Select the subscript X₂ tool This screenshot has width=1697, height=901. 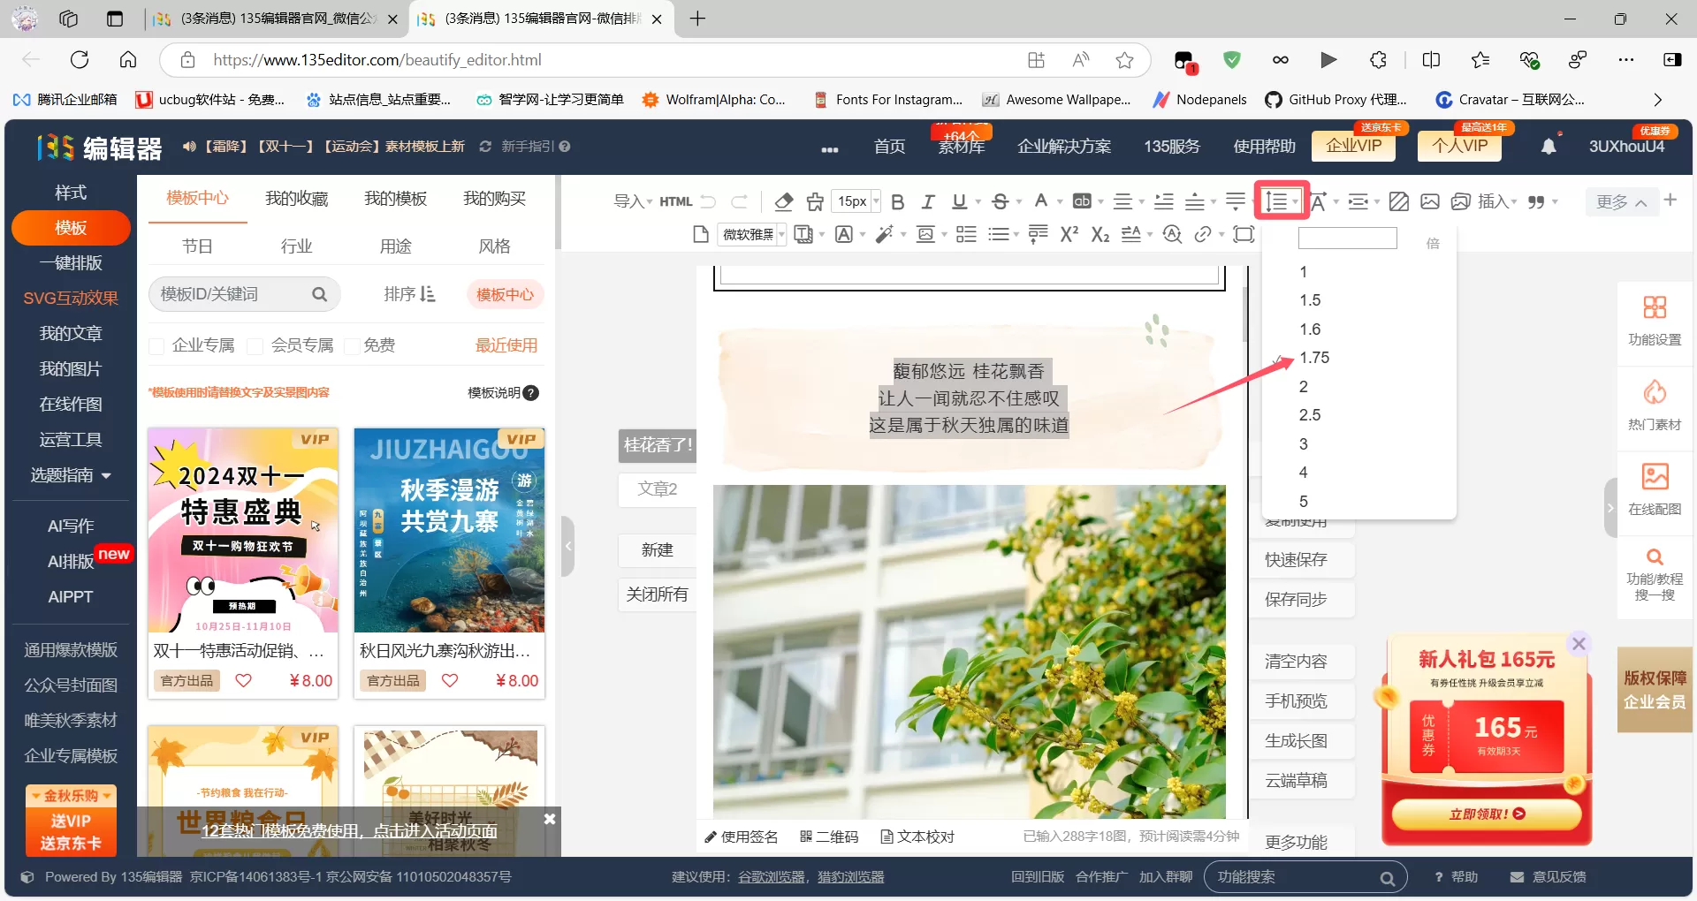[x=1100, y=234]
